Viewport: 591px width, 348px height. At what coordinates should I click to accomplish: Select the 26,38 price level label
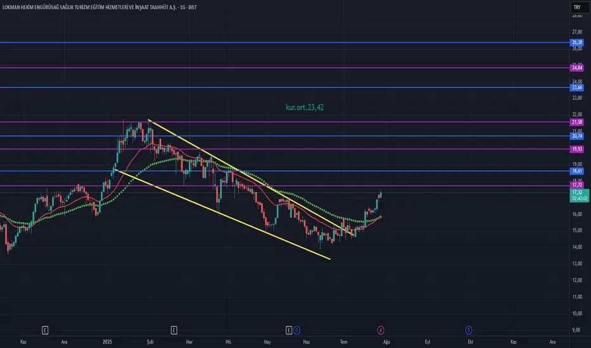[577, 42]
